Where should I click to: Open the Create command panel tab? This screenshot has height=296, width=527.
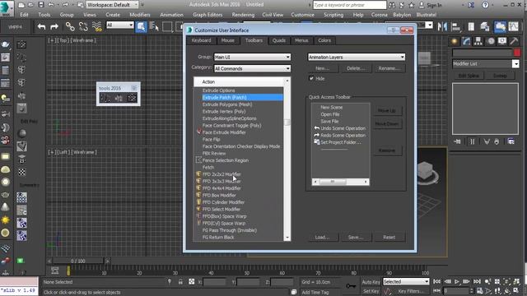455,41
